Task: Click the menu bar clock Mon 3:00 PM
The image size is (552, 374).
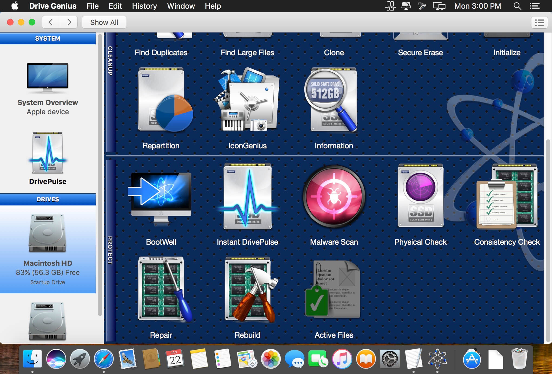Action: (478, 6)
